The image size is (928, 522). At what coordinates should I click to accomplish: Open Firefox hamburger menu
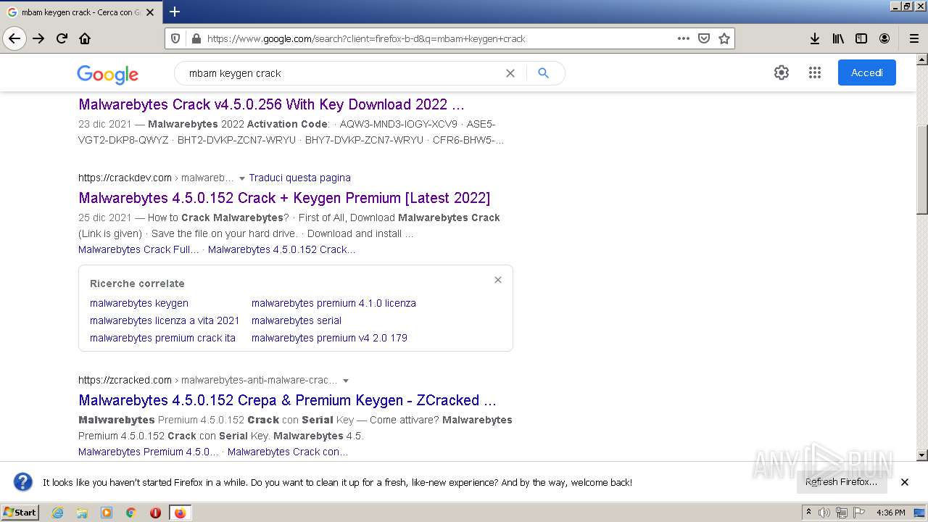(913, 38)
